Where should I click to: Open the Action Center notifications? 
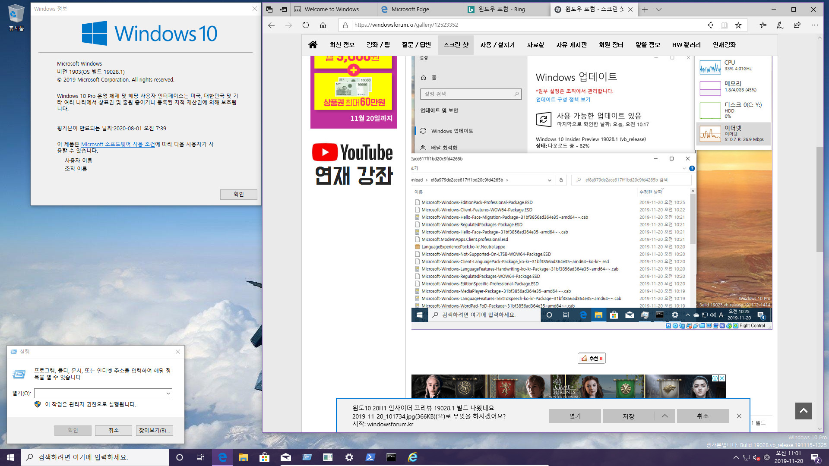coord(815,457)
